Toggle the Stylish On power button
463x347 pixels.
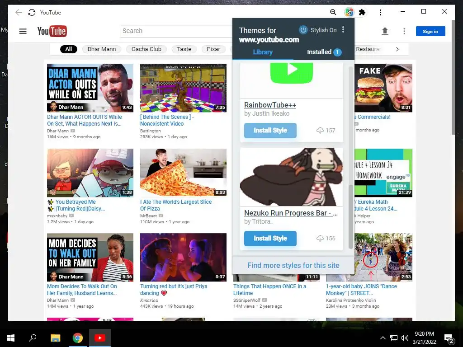(303, 30)
